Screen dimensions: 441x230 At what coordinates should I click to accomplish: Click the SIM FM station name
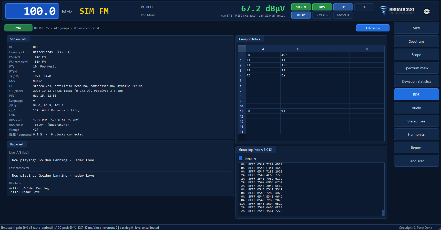pos(94,11)
